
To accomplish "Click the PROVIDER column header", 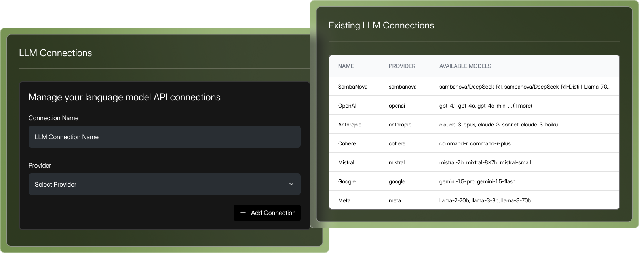I will (x=402, y=66).
